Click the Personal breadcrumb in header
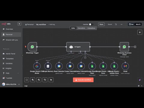Image resolution: width=144 pixels, height=108 pixels. 29,24
